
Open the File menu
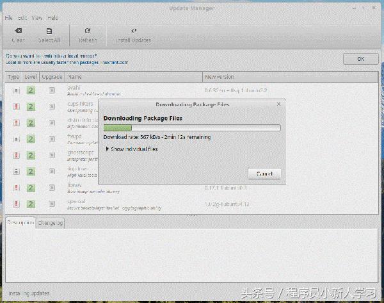click(8, 18)
